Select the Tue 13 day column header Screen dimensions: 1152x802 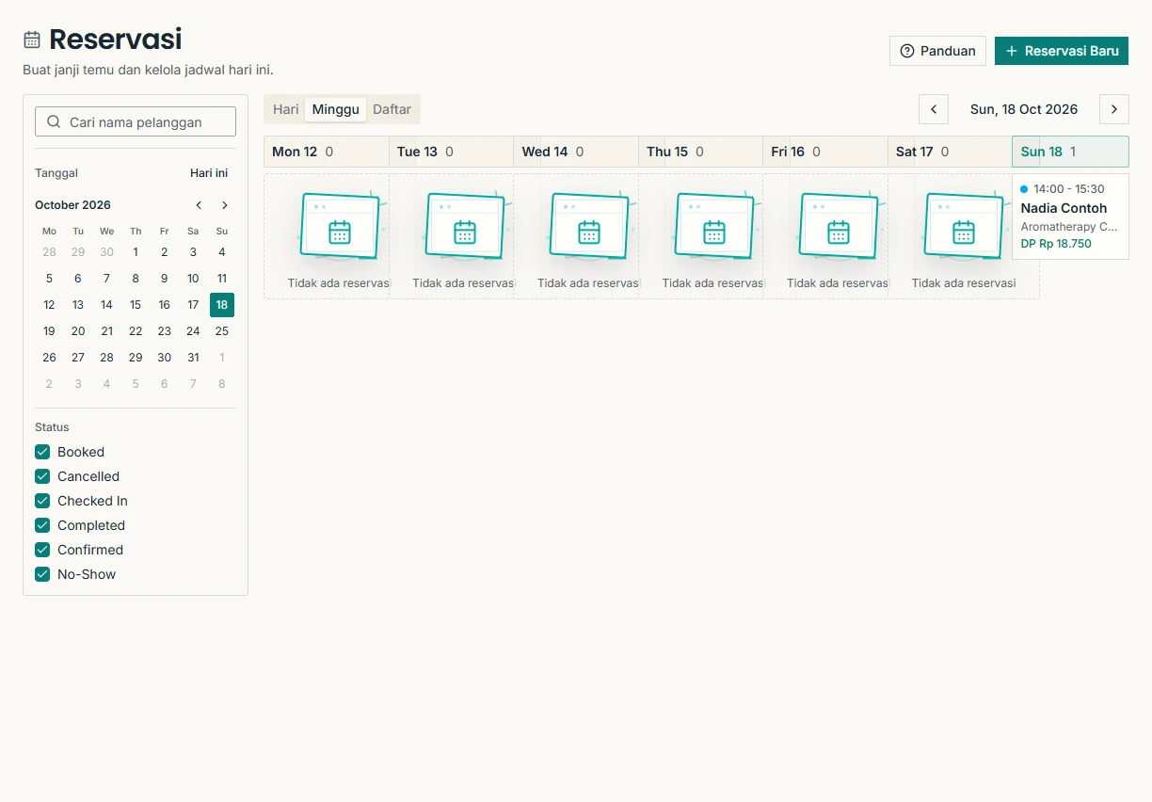(x=451, y=152)
